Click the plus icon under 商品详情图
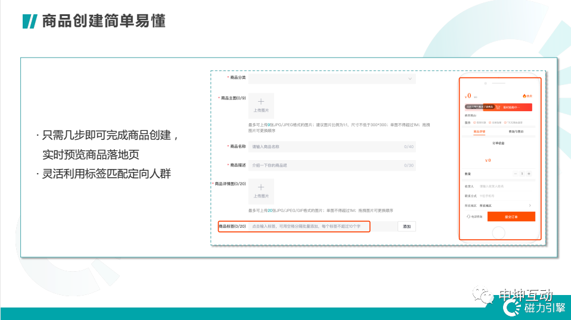 pyautogui.click(x=260, y=187)
